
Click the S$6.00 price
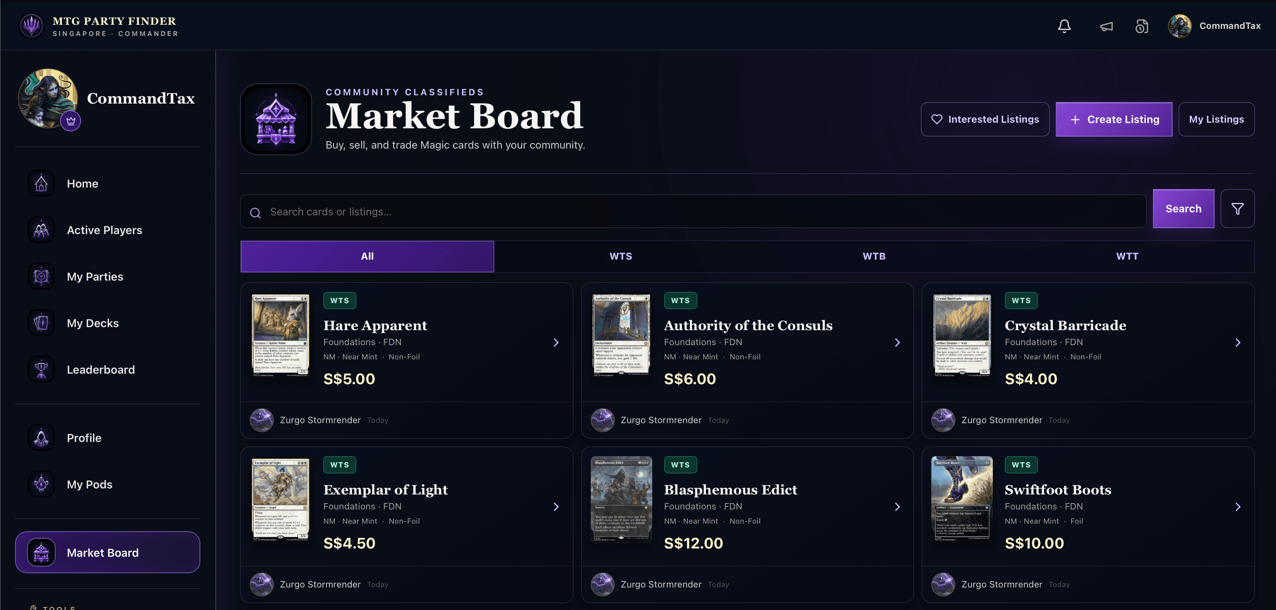689,379
